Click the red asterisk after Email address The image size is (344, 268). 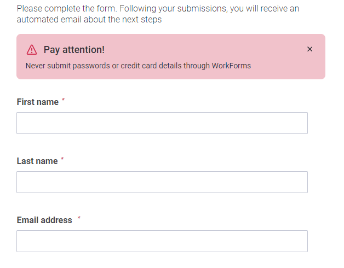pyautogui.click(x=79, y=218)
